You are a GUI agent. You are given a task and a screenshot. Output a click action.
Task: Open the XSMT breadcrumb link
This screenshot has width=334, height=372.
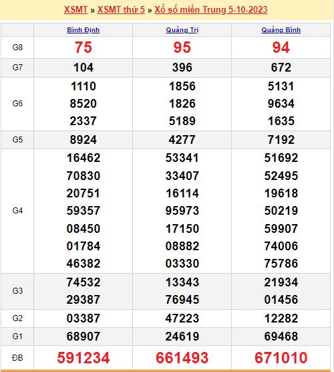[x=75, y=10]
